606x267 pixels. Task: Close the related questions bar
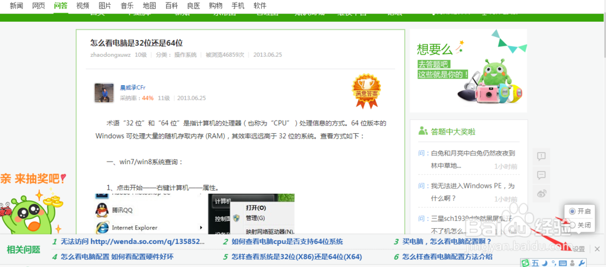[597, 249]
